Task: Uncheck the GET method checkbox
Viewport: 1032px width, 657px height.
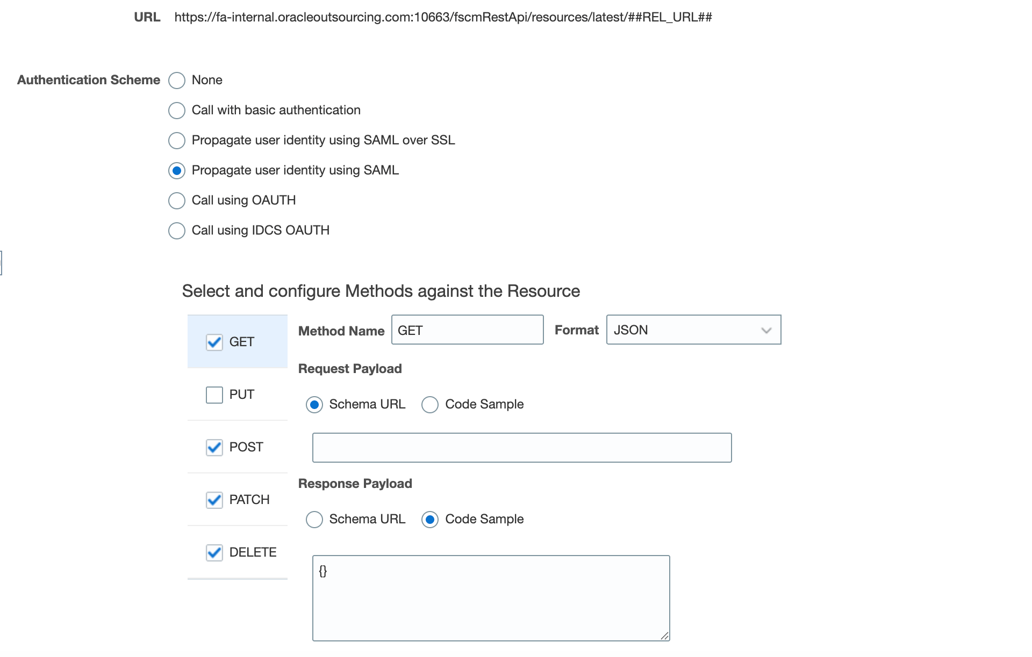Action: 214,342
